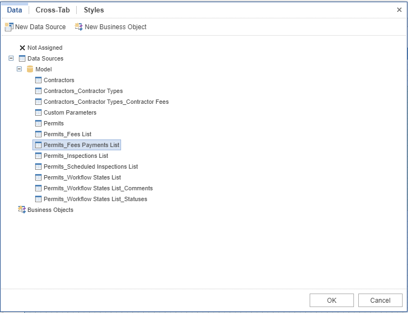Select the Not Assigned entry

pyautogui.click(x=45, y=48)
